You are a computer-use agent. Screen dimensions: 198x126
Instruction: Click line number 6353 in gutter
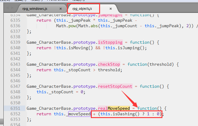[15, 119]
